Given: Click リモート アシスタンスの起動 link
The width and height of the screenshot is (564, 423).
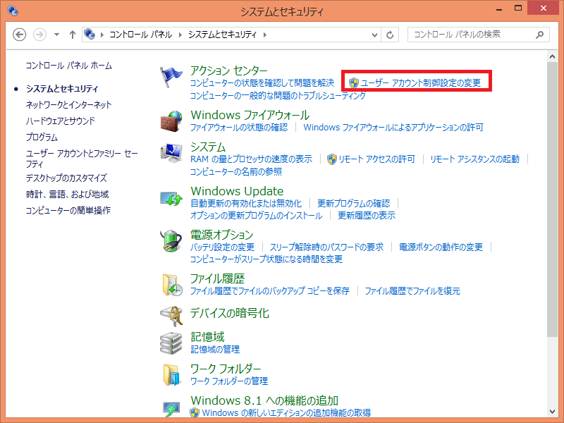Looking at the screenshot, I should click(x=474, y=159).
